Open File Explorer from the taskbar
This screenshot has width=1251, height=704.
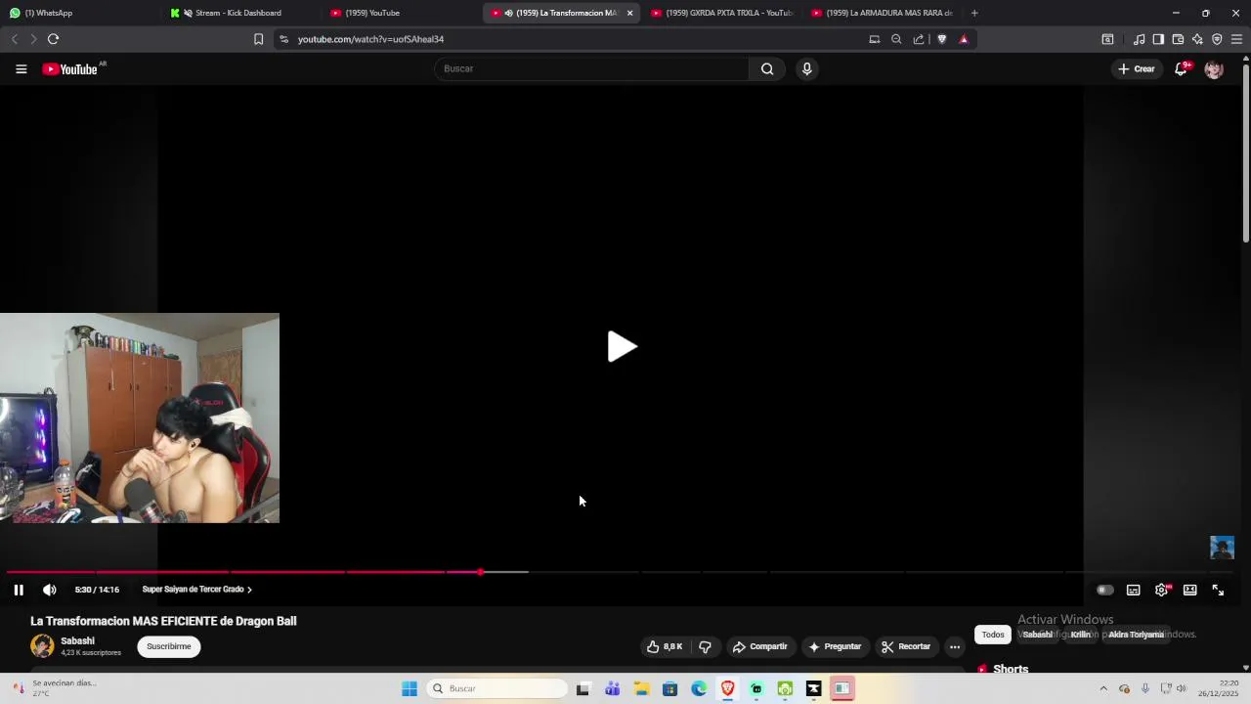641,688
